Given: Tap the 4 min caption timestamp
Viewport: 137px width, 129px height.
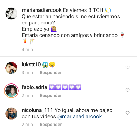Looking at the screenshot, I should [27, 49].
